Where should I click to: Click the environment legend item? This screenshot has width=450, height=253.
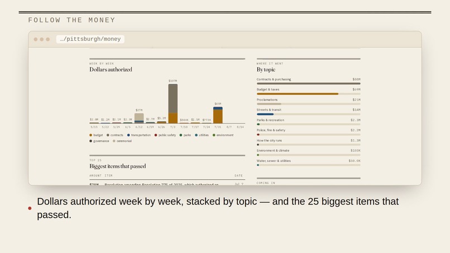click(x=223, y=135)
